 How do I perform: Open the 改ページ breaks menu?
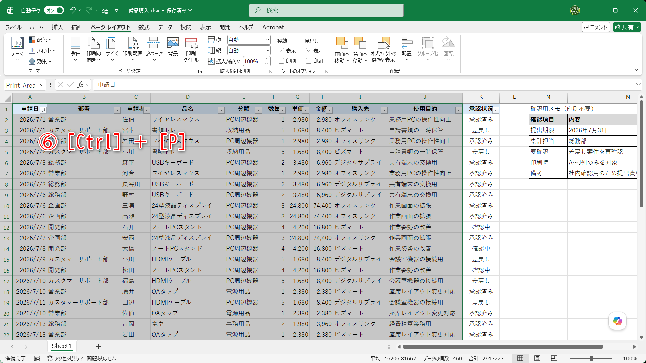pyautogui.click(x=154, y=50)
